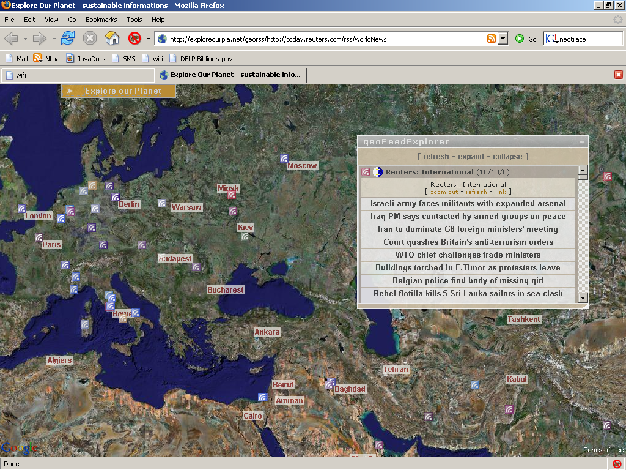Open the Edit menu
626x470 pixels.
[x=29, y=20]
